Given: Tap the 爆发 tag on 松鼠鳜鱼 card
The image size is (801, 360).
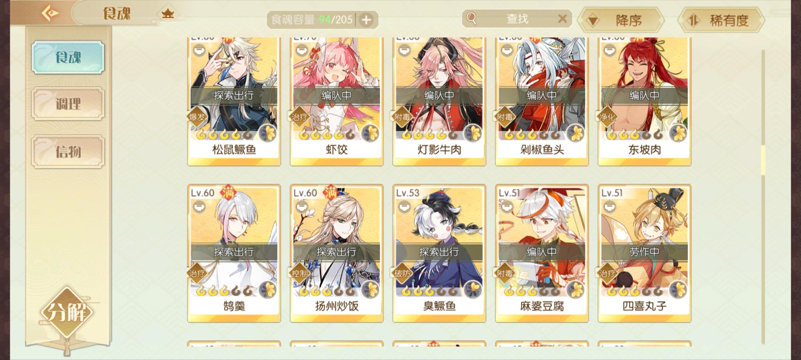Looking at the screenshot, I should tap(197, 117).
